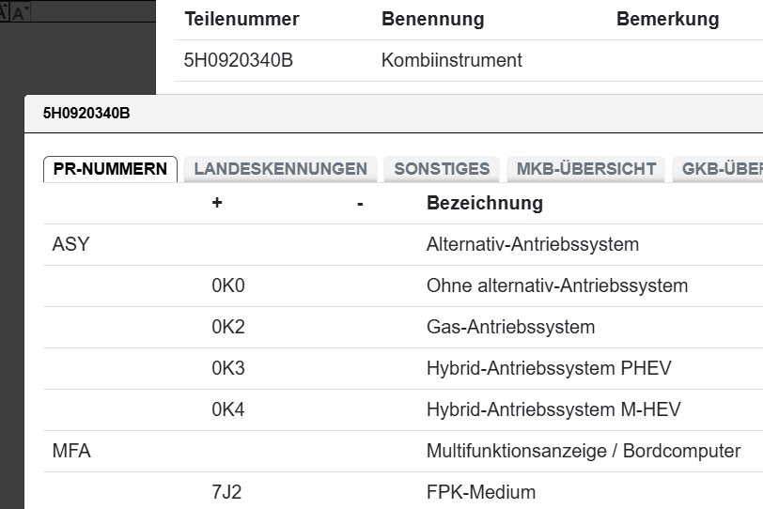Click the Bezeichnung column header
Screen dimensions: 763x509
pyautogui.click(x=484, y=203)
